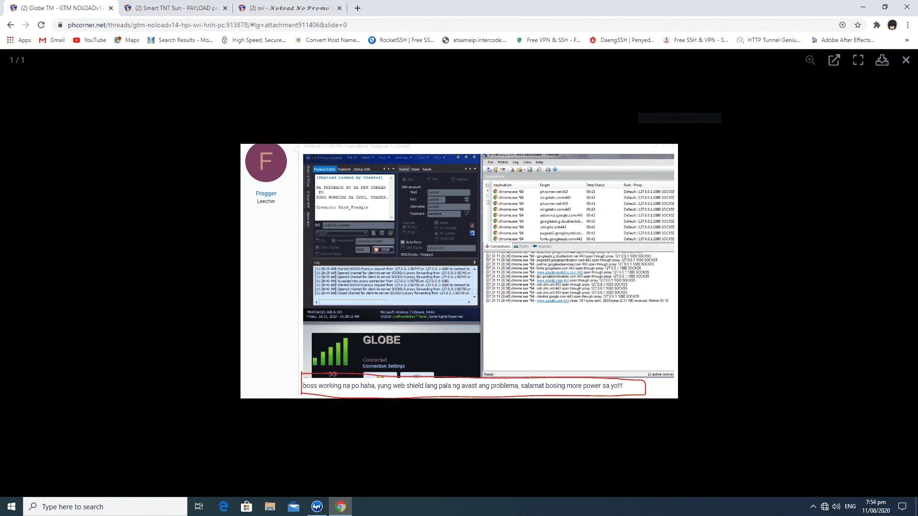Viewport: 918px width, 516px height.
Task: Change ENG input language
Action: (851, 506)
